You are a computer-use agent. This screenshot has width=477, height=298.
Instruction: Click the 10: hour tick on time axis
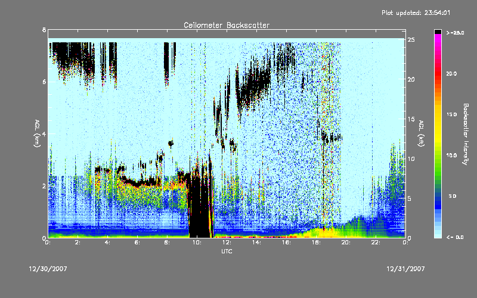tap(197, 243)
